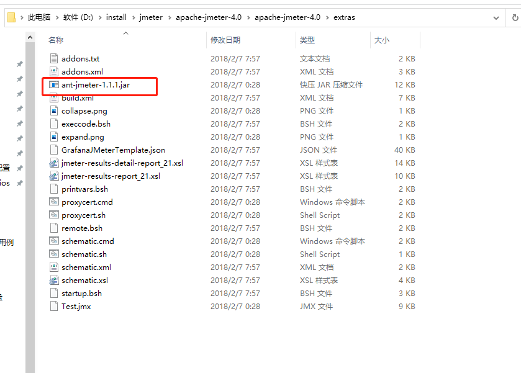Viewport: 521px width, 373px height.
Task: Navigate to 软件 (D:) in breadcrumb
Action: pos(78,17)
